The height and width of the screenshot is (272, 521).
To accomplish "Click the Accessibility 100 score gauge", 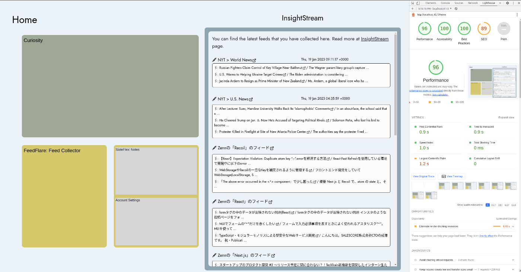I will [x=444, y=29].
